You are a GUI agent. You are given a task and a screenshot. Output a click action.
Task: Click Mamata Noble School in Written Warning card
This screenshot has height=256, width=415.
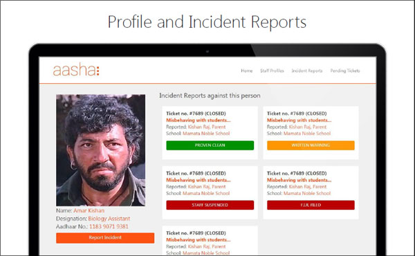pyautogui.click(x=307, y=134)
